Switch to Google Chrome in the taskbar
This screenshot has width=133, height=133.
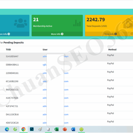point(23,129)
